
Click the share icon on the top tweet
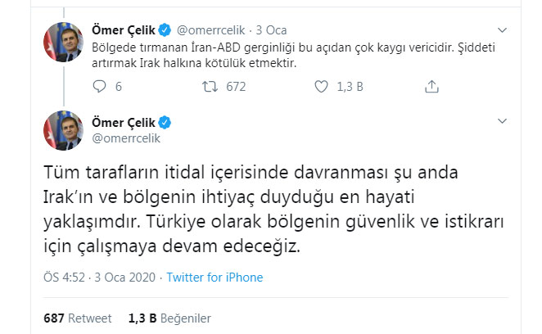[428, 86]
